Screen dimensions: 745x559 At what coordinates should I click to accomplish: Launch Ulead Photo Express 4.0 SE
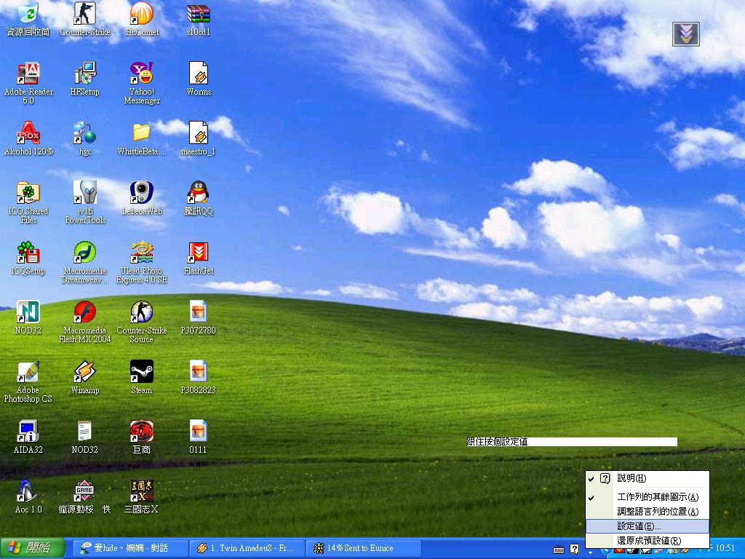pyautogui.click(x=142, y=262)
